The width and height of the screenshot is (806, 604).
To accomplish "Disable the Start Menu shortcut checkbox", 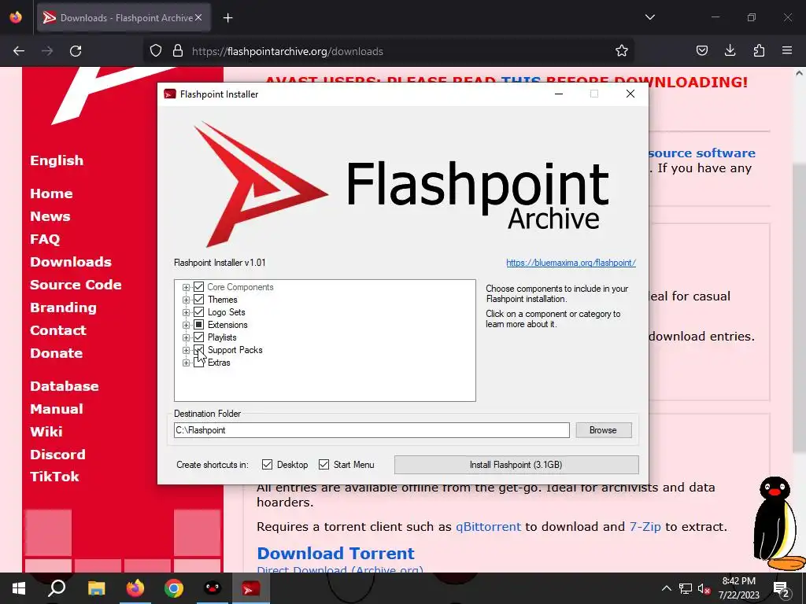I will (x=324, y=465).
